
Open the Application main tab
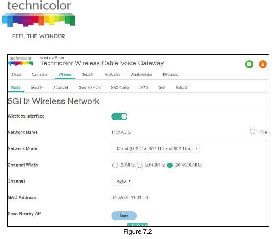pos(112,74)
